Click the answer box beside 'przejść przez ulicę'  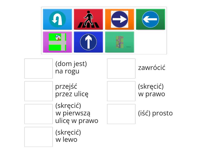(38, 91)
